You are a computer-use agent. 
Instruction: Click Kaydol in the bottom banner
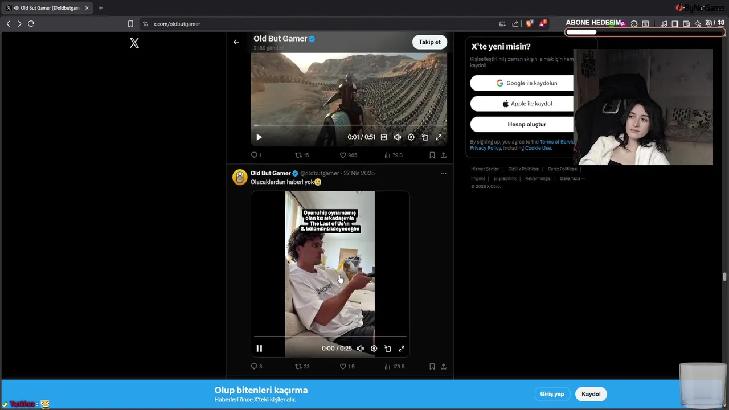pos(591,394)
